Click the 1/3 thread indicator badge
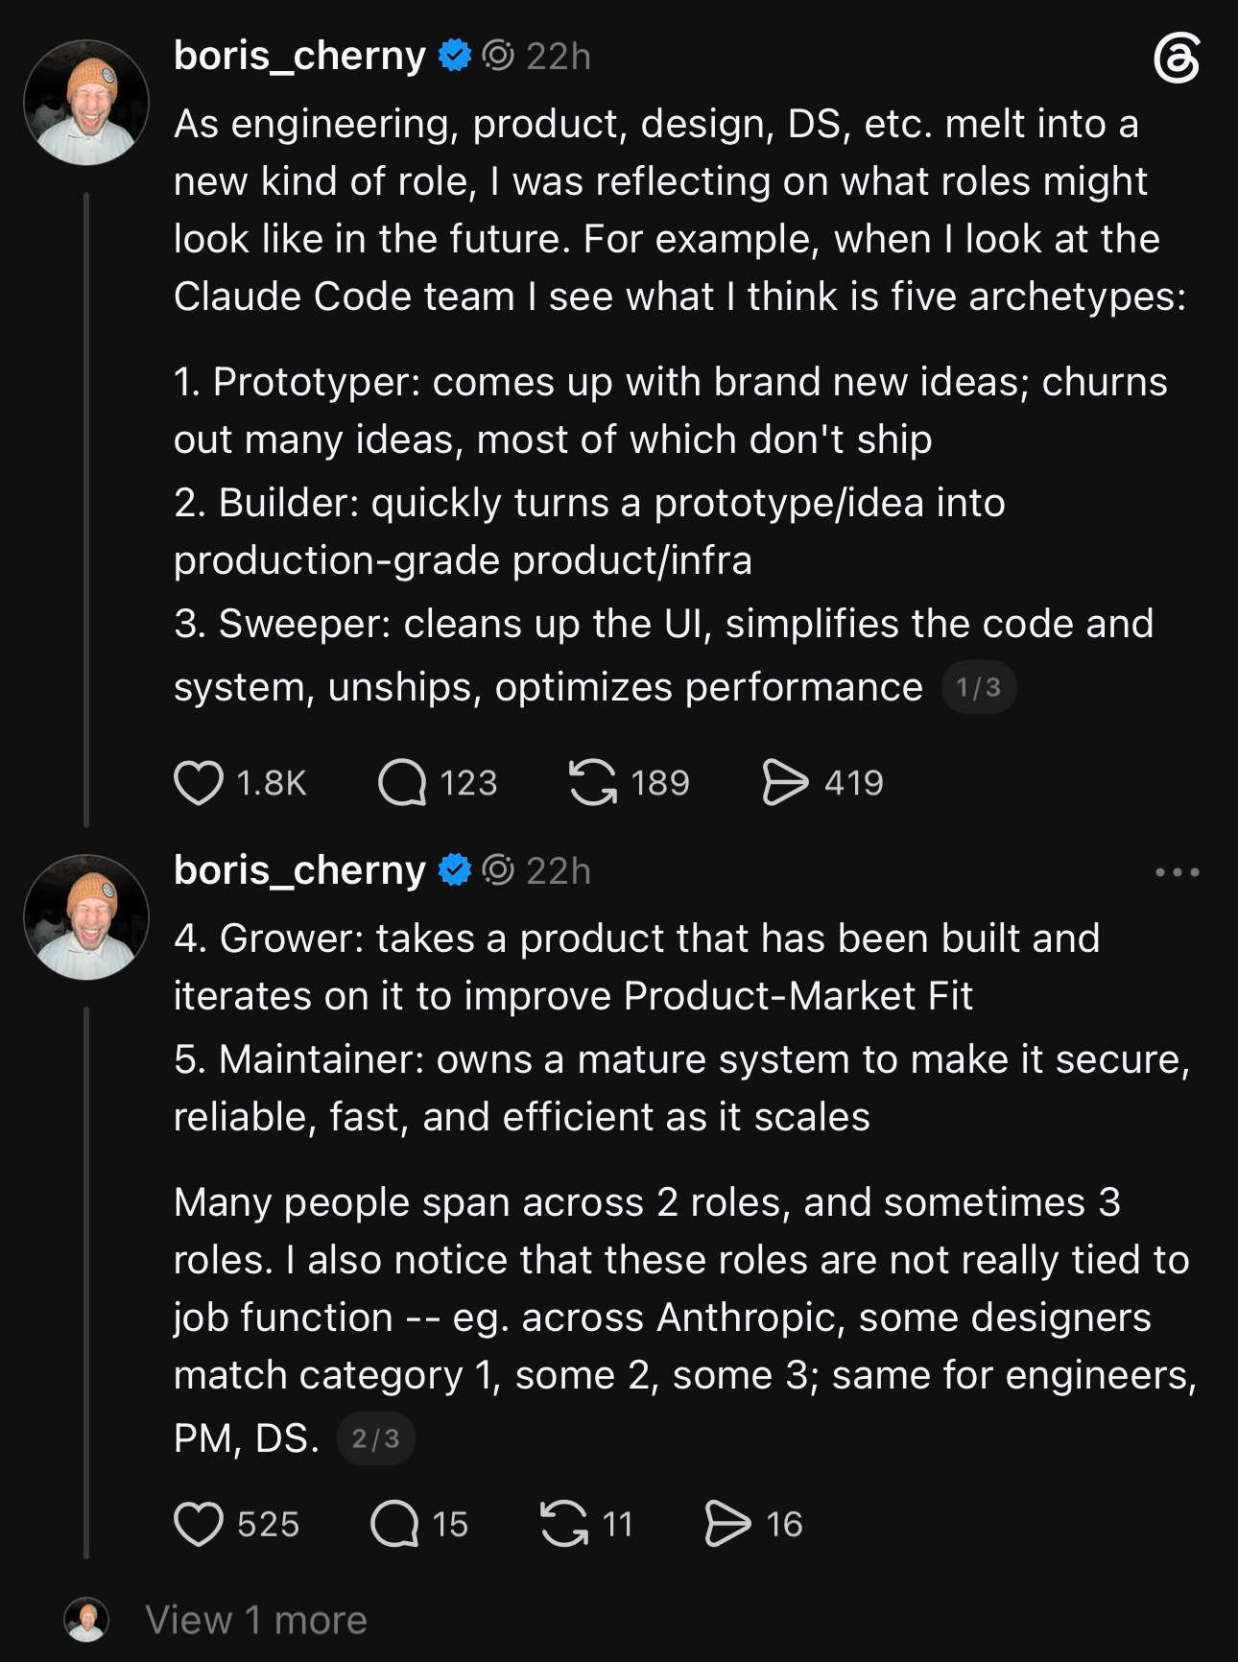The height and width of the screenshot is (1662, 1238). pos(979,687)
